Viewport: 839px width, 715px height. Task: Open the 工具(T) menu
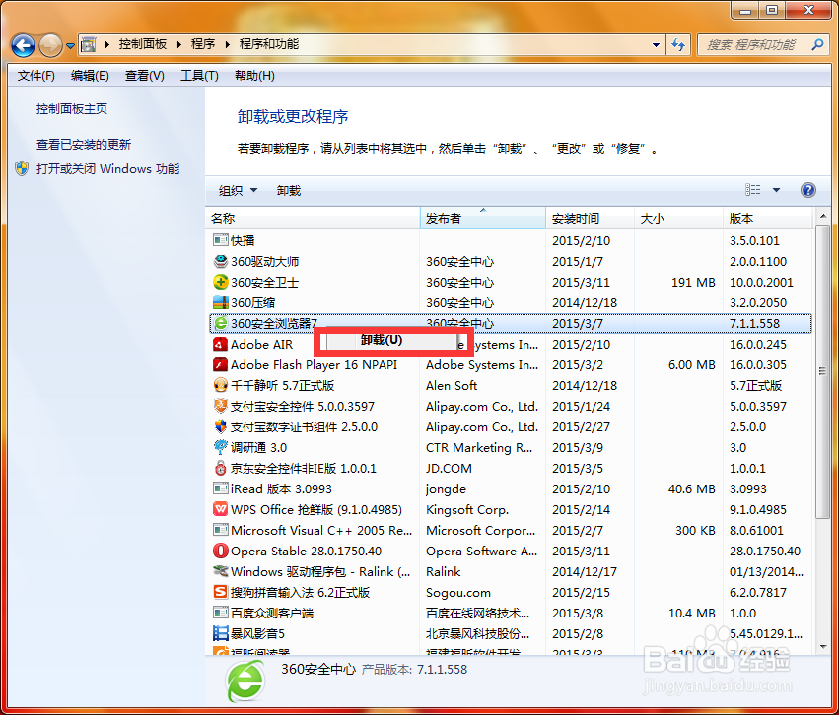[199, 76]
